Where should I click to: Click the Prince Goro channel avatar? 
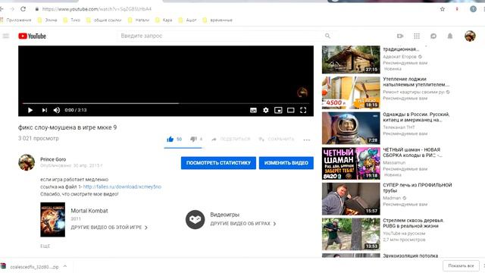[x=27, y=162]
